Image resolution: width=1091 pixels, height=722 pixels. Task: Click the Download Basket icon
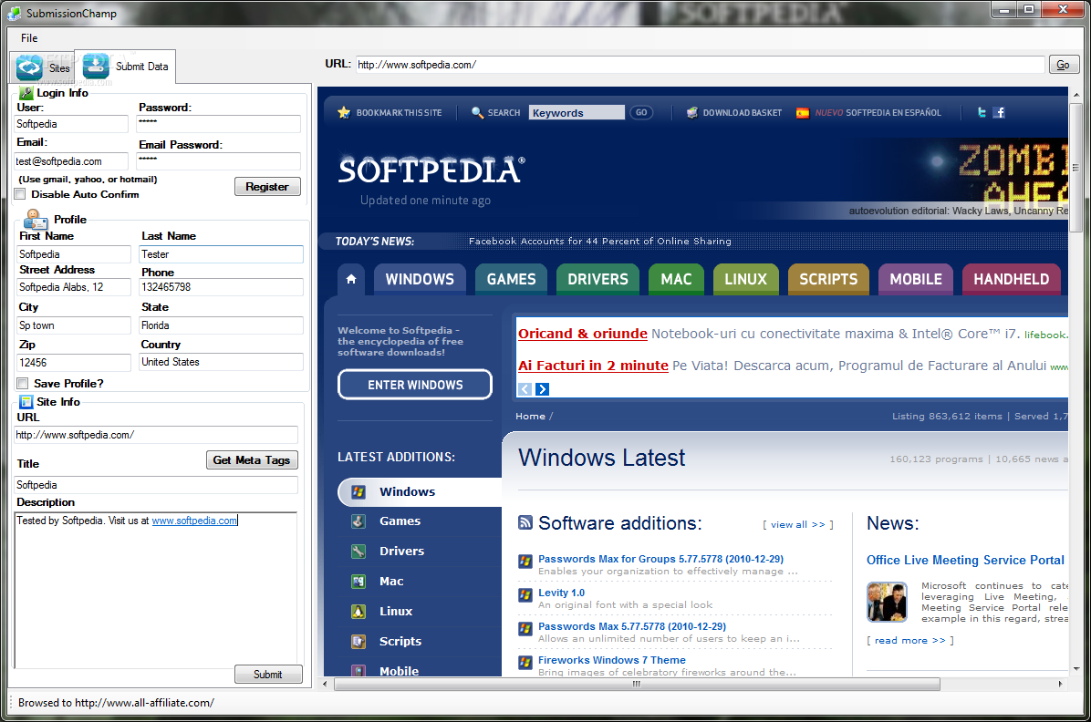(692, 112)
